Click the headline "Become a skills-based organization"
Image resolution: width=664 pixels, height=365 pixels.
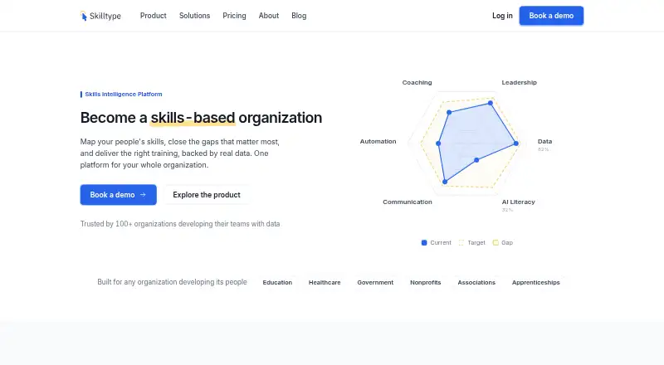(x=201, y=118)
